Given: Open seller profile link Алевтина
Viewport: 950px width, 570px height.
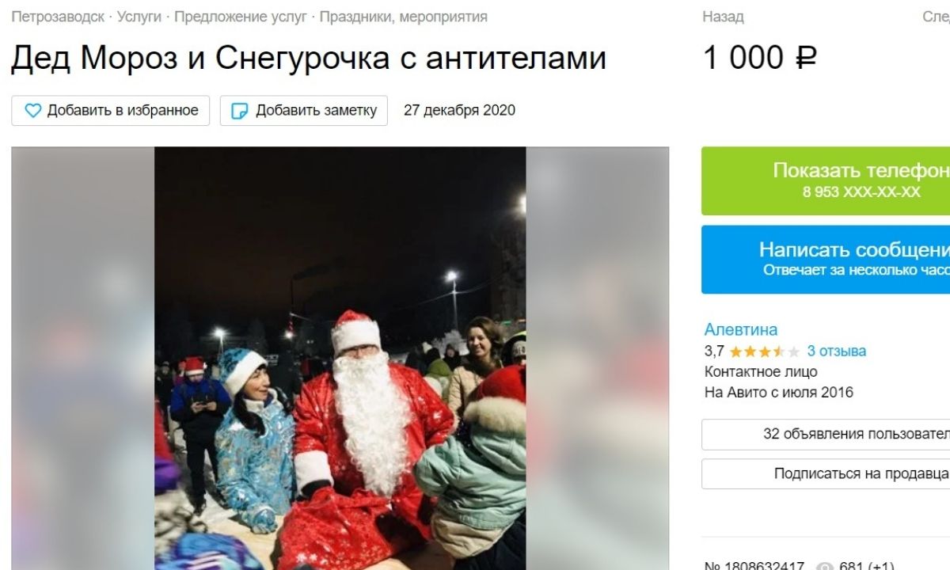Looking at the screenshot, I should tap(741, 329).
